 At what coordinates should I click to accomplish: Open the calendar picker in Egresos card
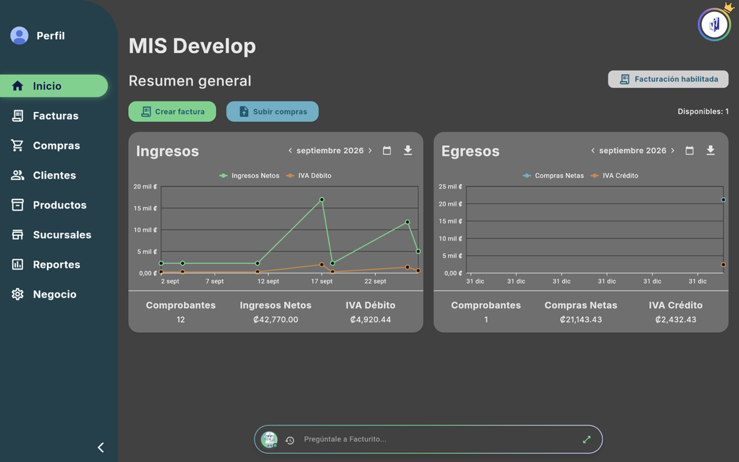coord(689,151)
